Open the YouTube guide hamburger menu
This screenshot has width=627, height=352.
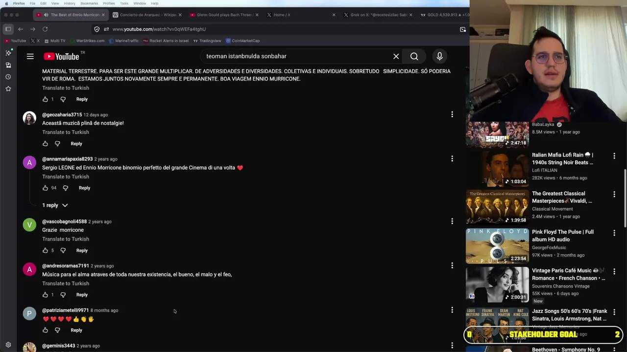pyautogui.click(x=30, y=56)
